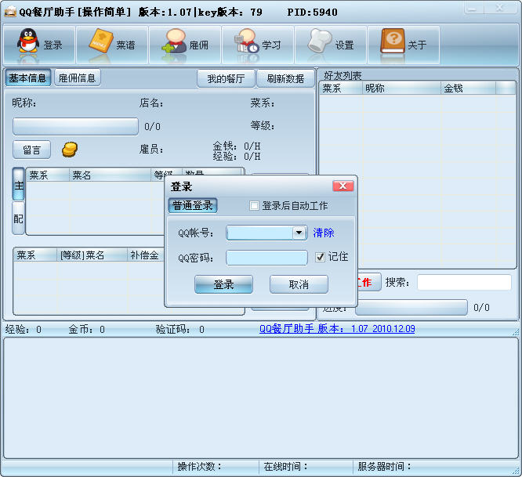The image size is (522, 477).
Task: Click the blue 清除 link
Action: point(323,233)
